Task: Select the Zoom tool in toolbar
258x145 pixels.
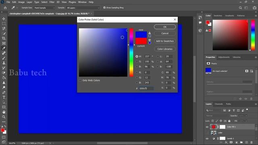Action: [x=4, y=117]
